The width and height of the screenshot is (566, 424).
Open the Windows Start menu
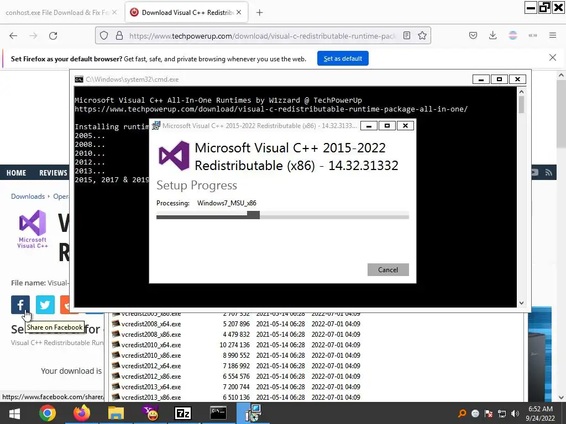14,413
